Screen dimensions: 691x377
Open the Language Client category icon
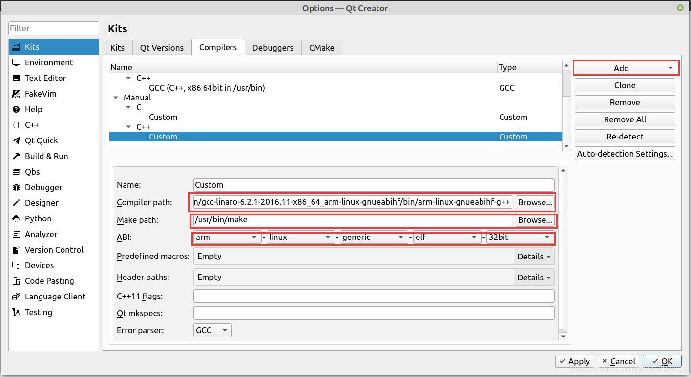tap(16, 297)
